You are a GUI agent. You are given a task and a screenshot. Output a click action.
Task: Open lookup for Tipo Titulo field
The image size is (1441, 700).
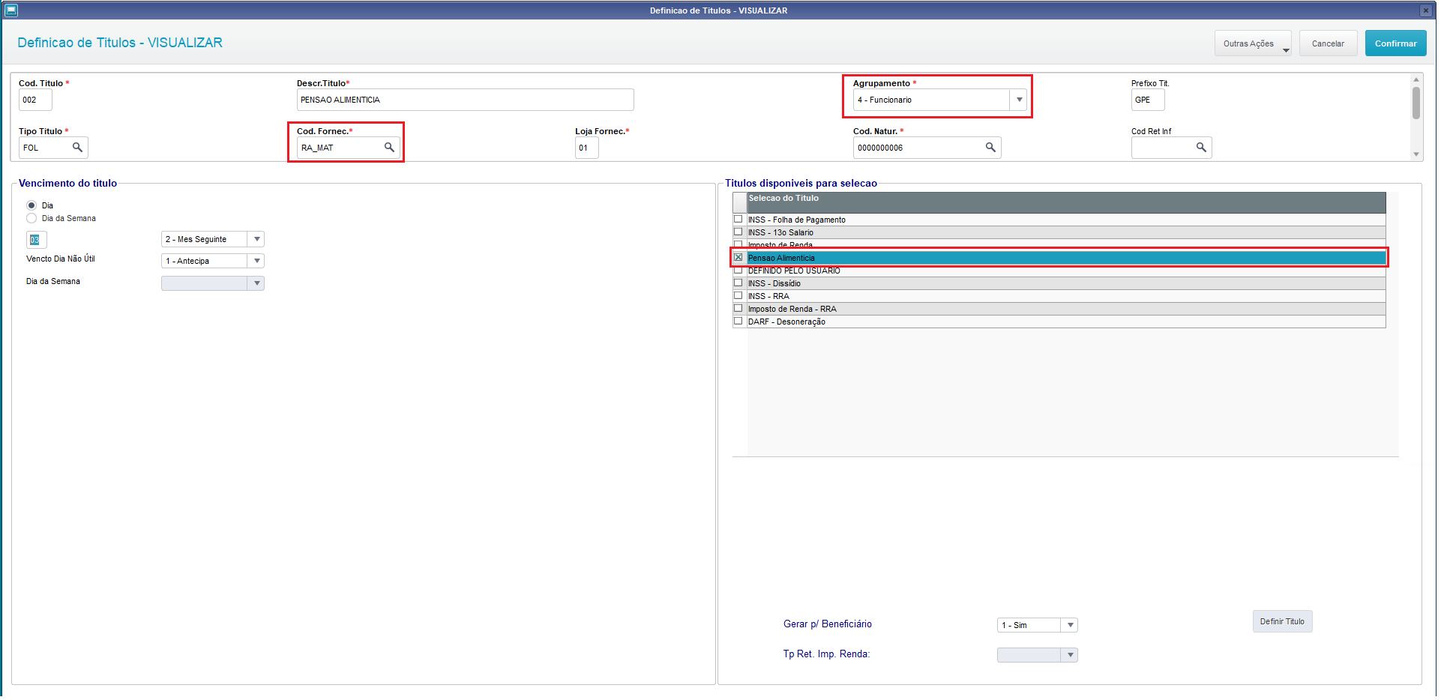(x=77, y=148)
